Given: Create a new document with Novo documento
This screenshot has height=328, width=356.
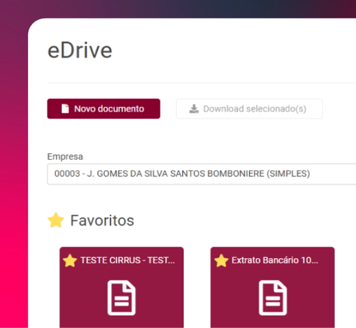Looking at the screenshot, I should [x=103, y=109].
